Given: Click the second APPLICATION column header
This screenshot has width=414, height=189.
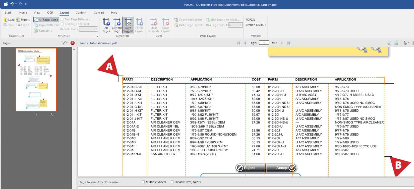Looking at the screenshot, I should click(x=345, y=80).
